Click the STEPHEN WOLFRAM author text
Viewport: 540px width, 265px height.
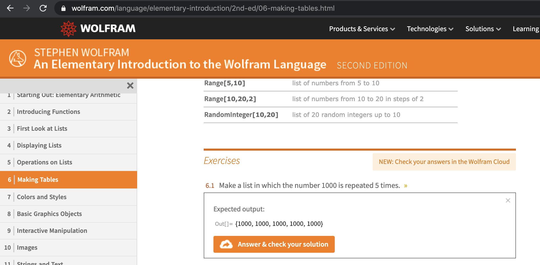point(82,53)
